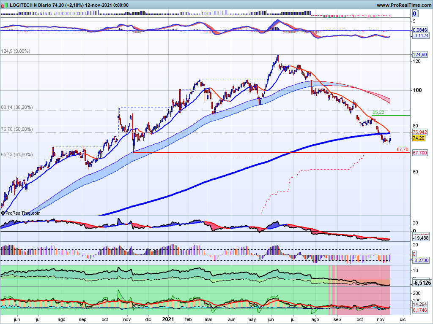The width and height of the screenshot is (433, 324).
Task: Click the 65,43 (61,80%) Fibonacci label
Action: point(17,154)
